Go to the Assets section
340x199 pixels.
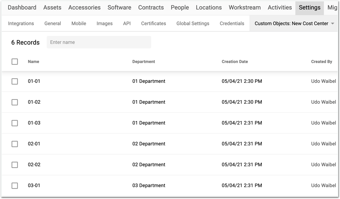click(52, 7)
